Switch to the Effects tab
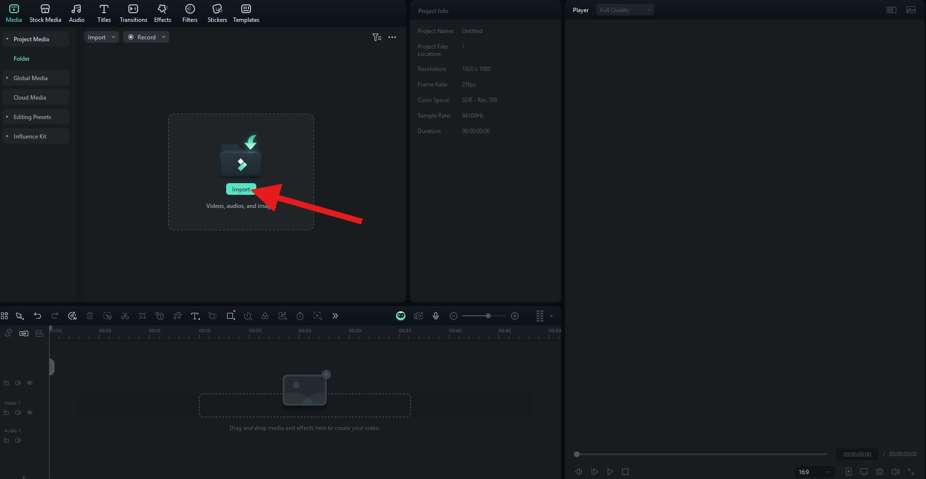The image size is (926, 479). (162, 13)
